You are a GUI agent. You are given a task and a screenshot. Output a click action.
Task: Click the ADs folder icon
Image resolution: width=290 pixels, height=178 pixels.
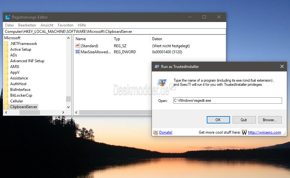click(6, 55)
